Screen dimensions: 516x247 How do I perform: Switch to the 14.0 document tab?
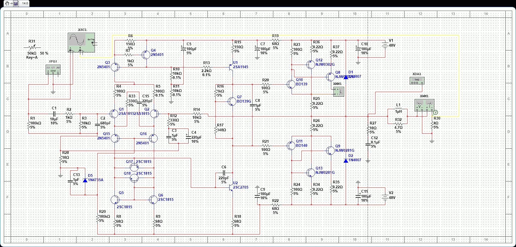click(x=25, y=4)
